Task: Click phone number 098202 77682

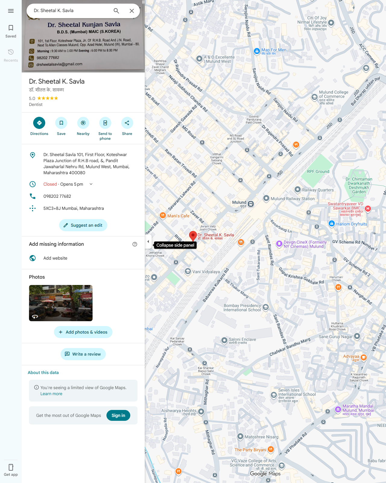Action: coord(57,196)
